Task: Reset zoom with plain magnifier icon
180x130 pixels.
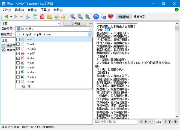Action: pyautogui.click(x=87, y=17)
